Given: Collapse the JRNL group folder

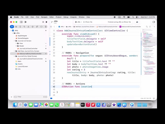Looking at the screenshot, I should click(x=13, y=33).
